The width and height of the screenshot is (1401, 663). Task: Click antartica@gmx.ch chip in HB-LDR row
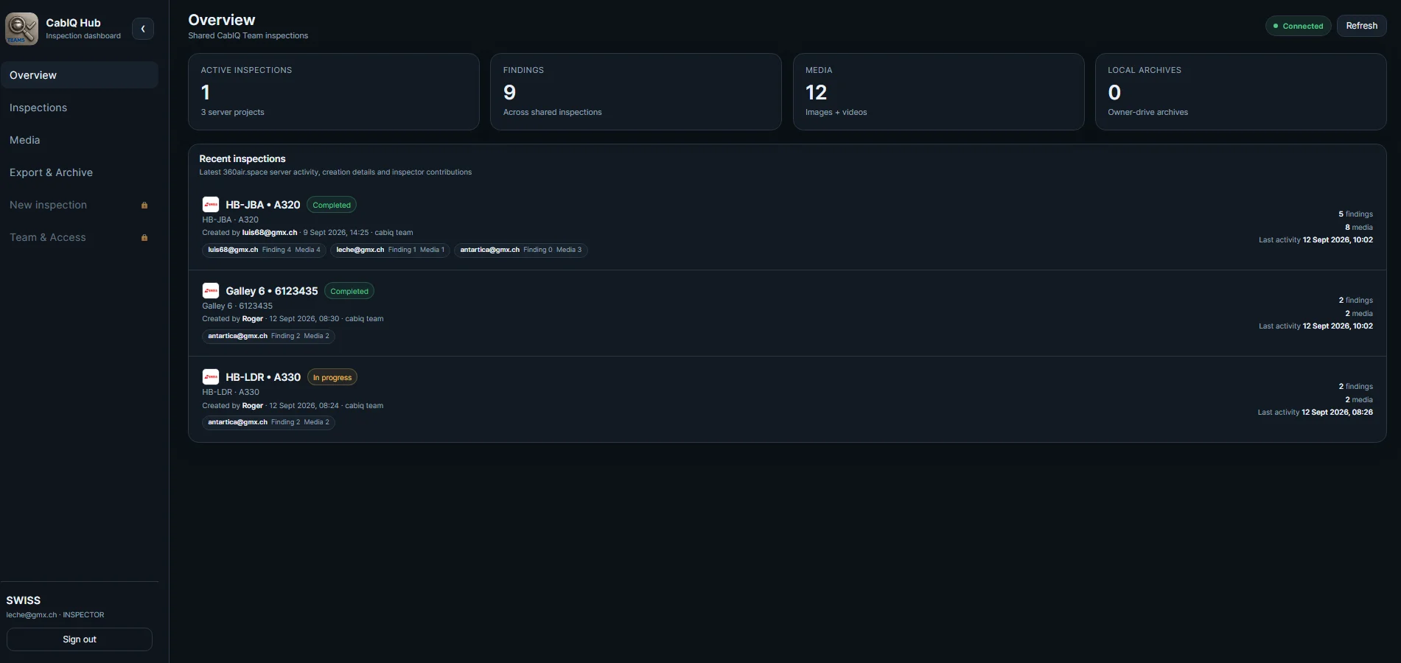click(x=268, y=422)
